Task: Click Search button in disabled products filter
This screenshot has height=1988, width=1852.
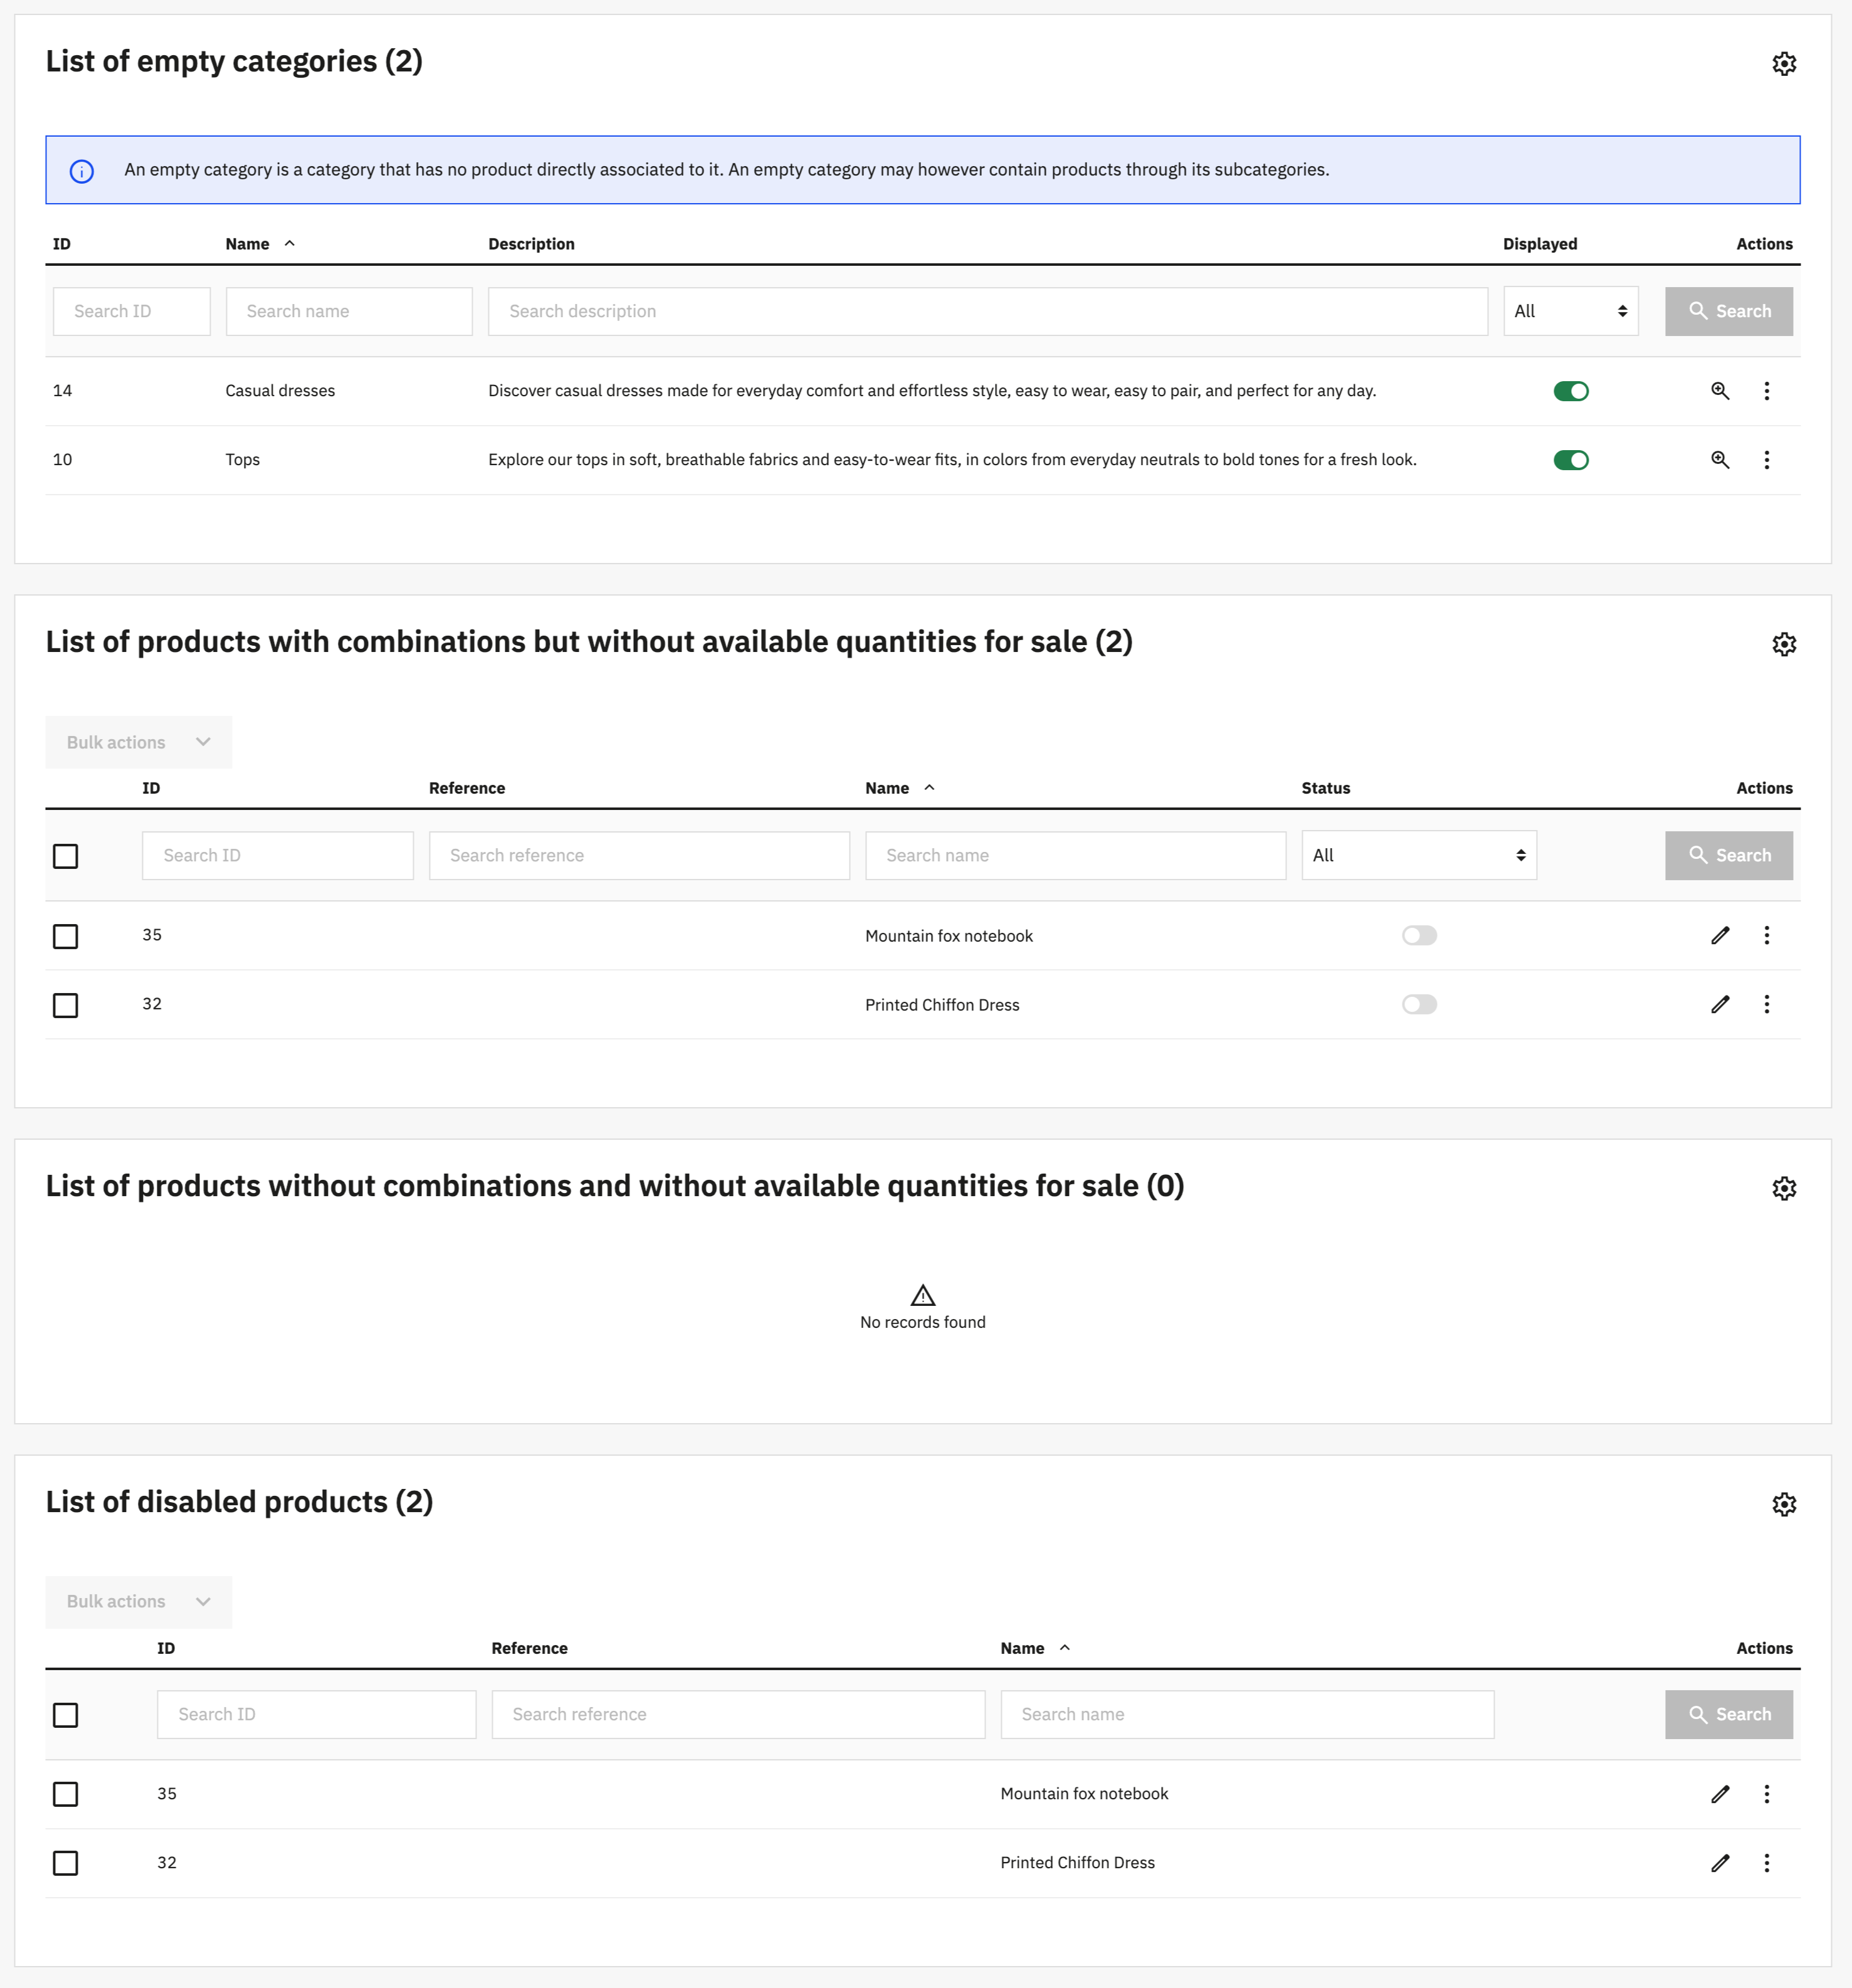Action: (x=1729, y=1714)
